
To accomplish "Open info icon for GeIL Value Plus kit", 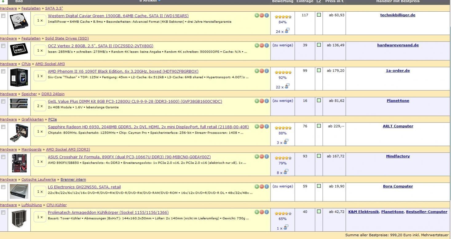I will click(x=267, y=101).
